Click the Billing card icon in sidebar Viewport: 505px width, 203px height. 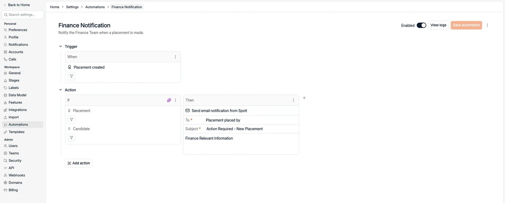click(5, 190)
